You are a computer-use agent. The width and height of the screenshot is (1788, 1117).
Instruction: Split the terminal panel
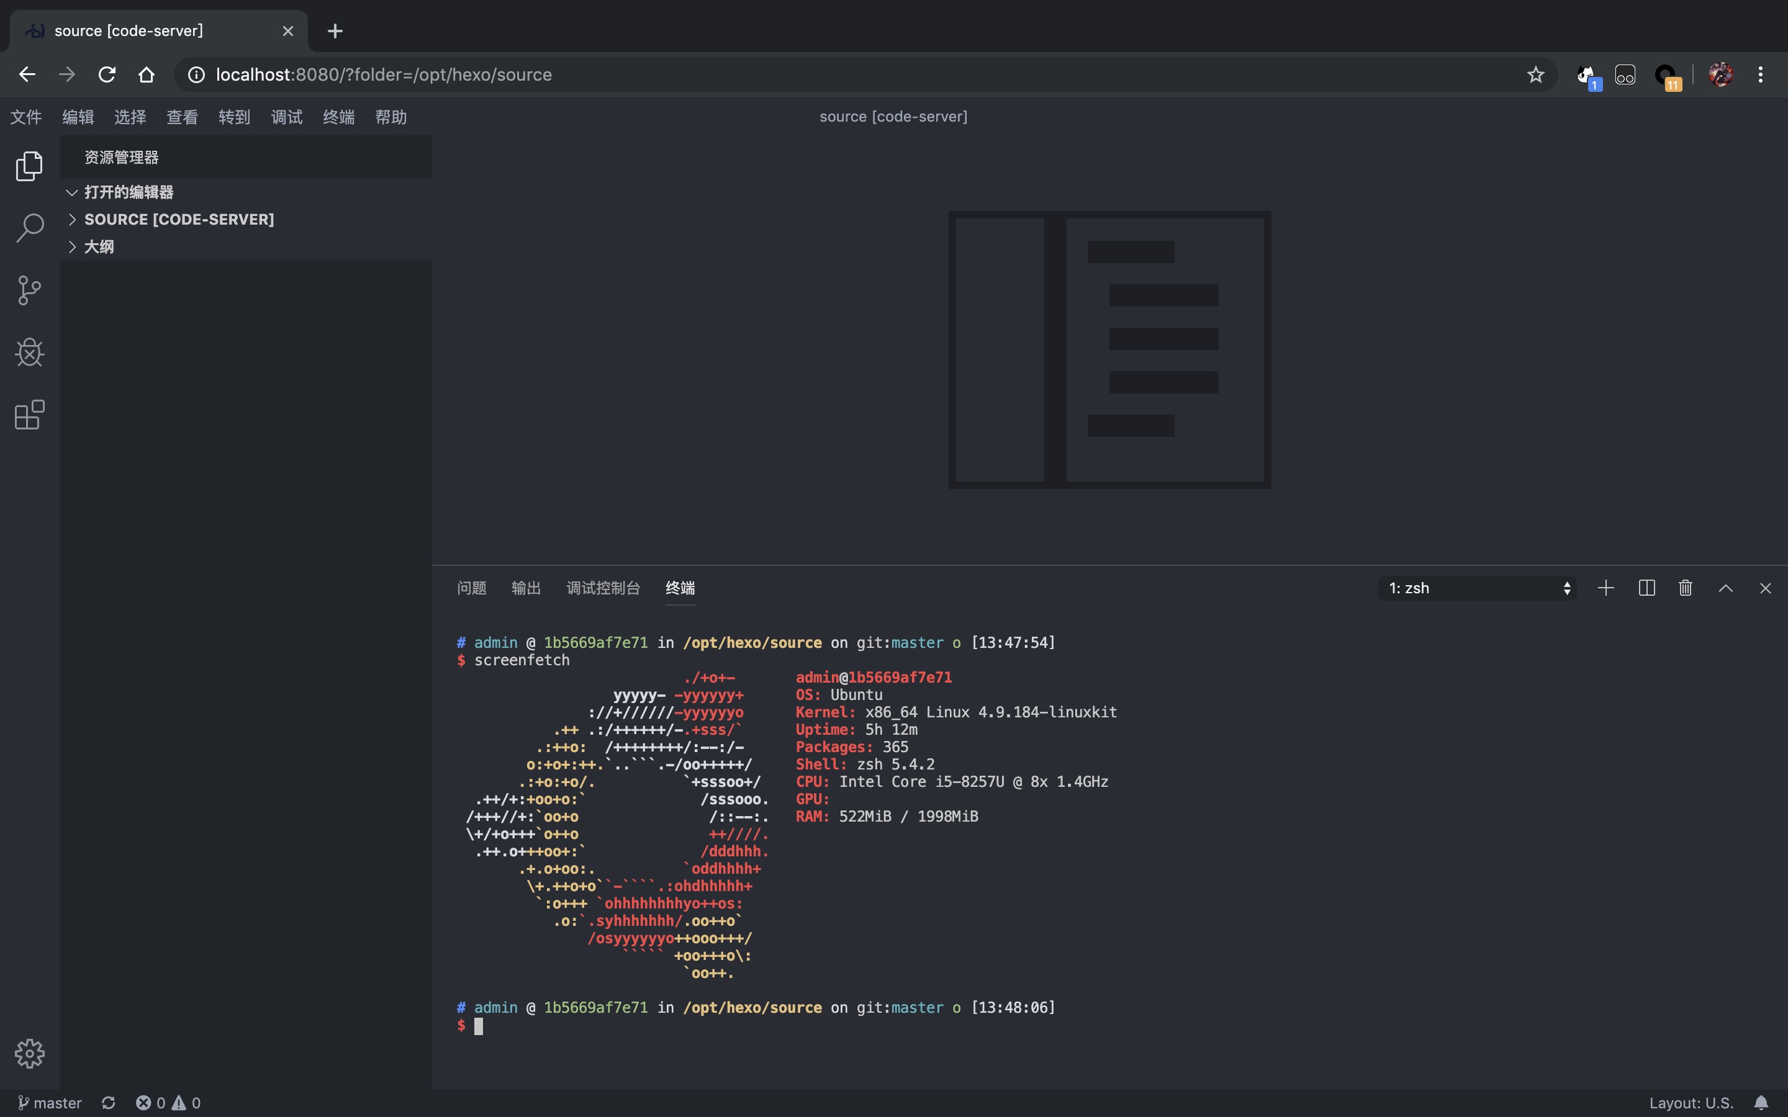[1646, 588]
